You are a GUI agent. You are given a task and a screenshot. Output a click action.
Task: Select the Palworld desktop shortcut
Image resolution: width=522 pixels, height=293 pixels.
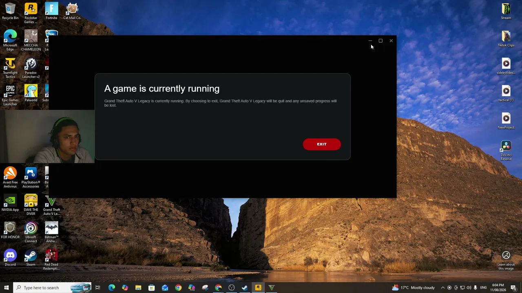(x=31, y=94)
